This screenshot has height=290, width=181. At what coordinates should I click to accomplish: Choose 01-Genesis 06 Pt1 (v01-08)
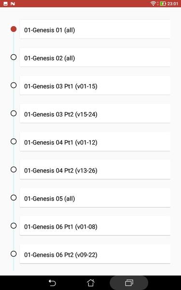coord(95,226)
